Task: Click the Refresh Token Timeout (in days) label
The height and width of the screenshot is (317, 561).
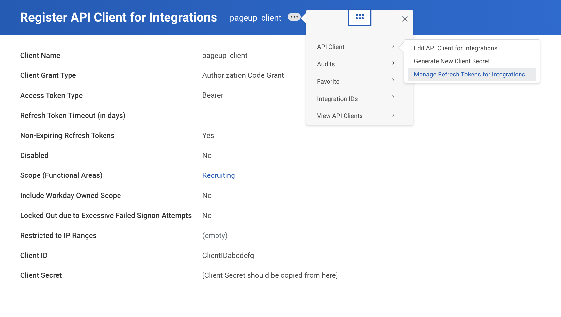Action: point(73,116)
